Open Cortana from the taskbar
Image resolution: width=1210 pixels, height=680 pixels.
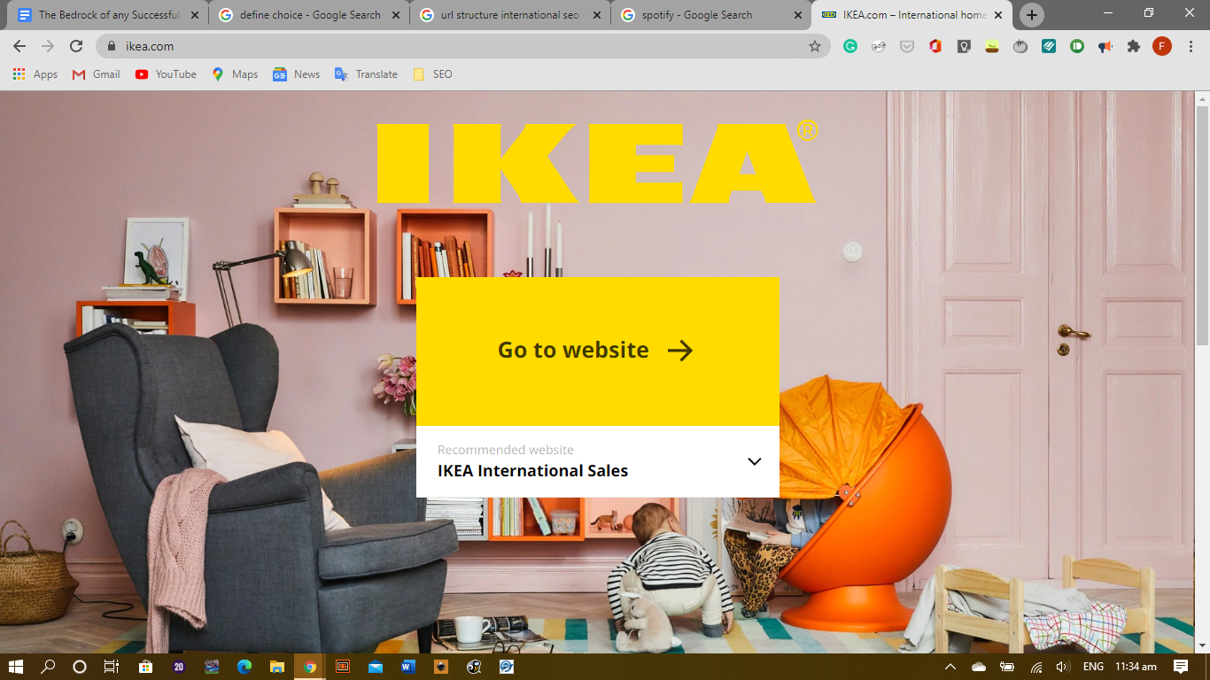click(x=79, y=667)
